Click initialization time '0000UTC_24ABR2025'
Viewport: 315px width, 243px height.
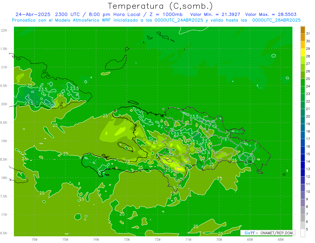click(x=178, y=20)
